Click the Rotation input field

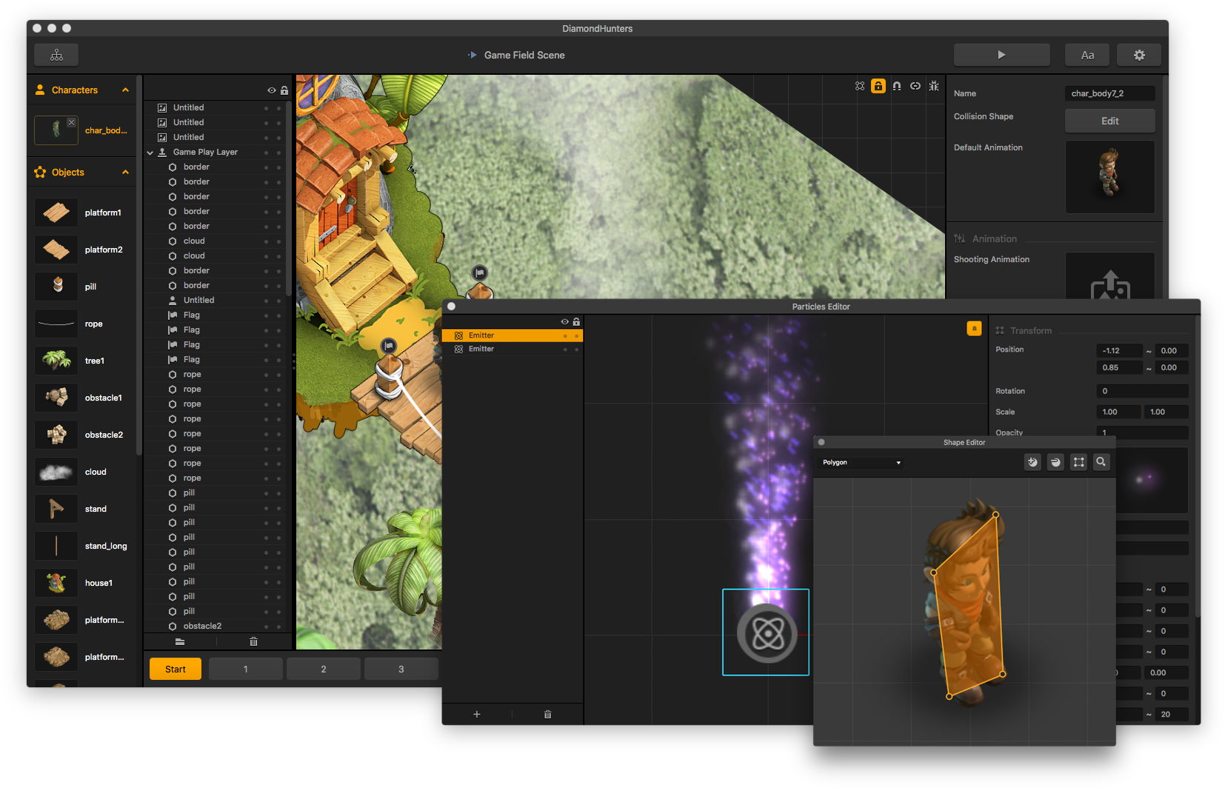pyautogui.click(x=1141, y=391)
